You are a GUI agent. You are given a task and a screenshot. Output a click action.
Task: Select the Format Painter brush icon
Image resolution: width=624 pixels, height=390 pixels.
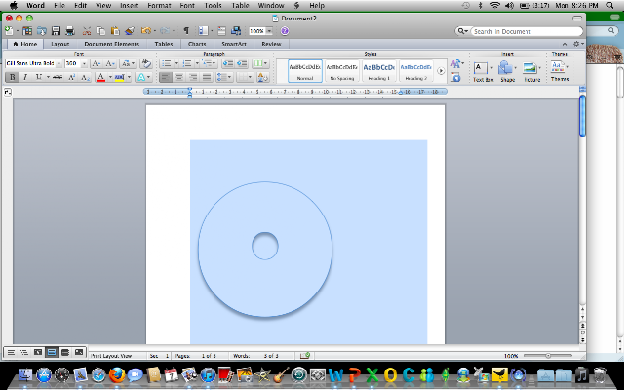coord(130,31)
